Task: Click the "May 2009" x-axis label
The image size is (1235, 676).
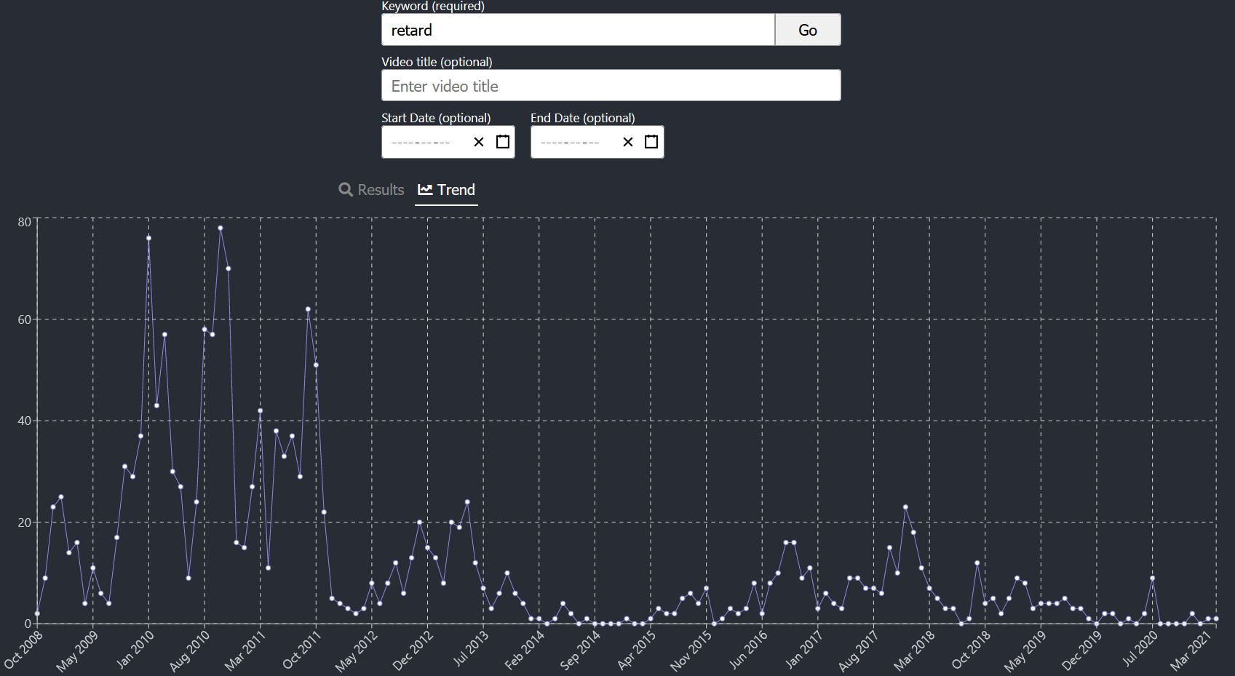Action: (x=78, y=651)
